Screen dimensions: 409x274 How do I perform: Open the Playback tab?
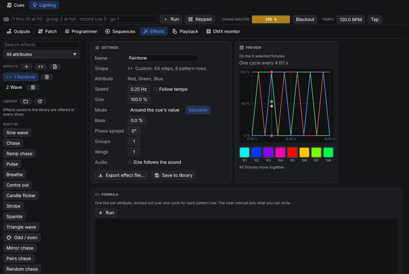click(185, 31)
